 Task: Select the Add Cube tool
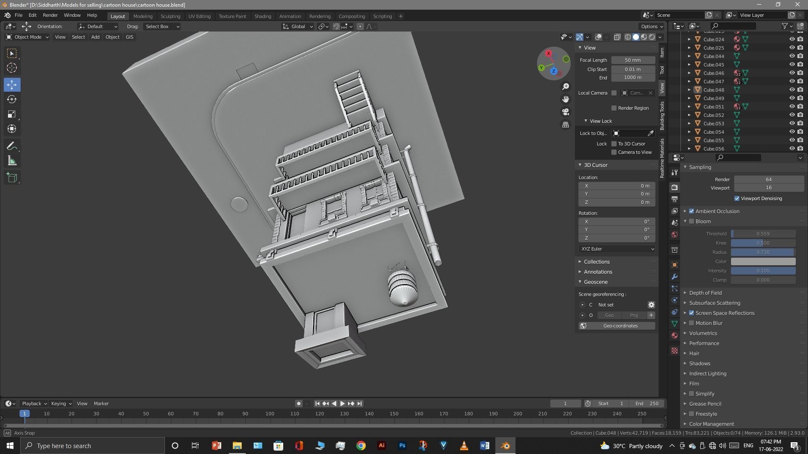click(12, 178)
